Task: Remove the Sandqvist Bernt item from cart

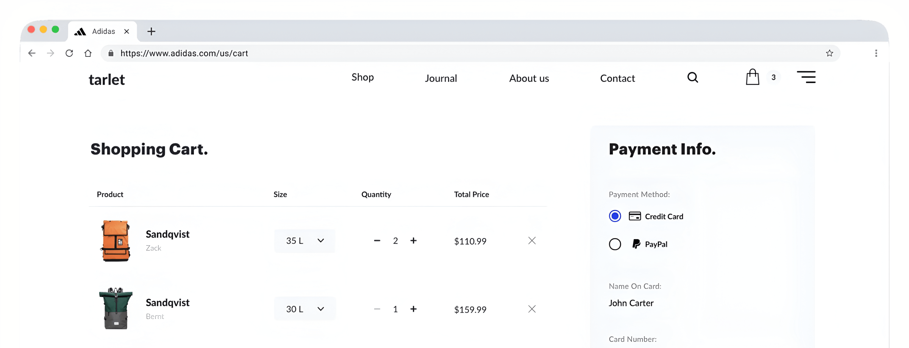Action: [x=532, y=309]
